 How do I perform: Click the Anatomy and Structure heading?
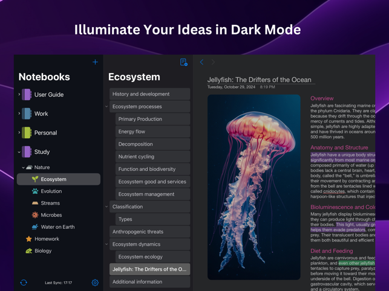339,147
